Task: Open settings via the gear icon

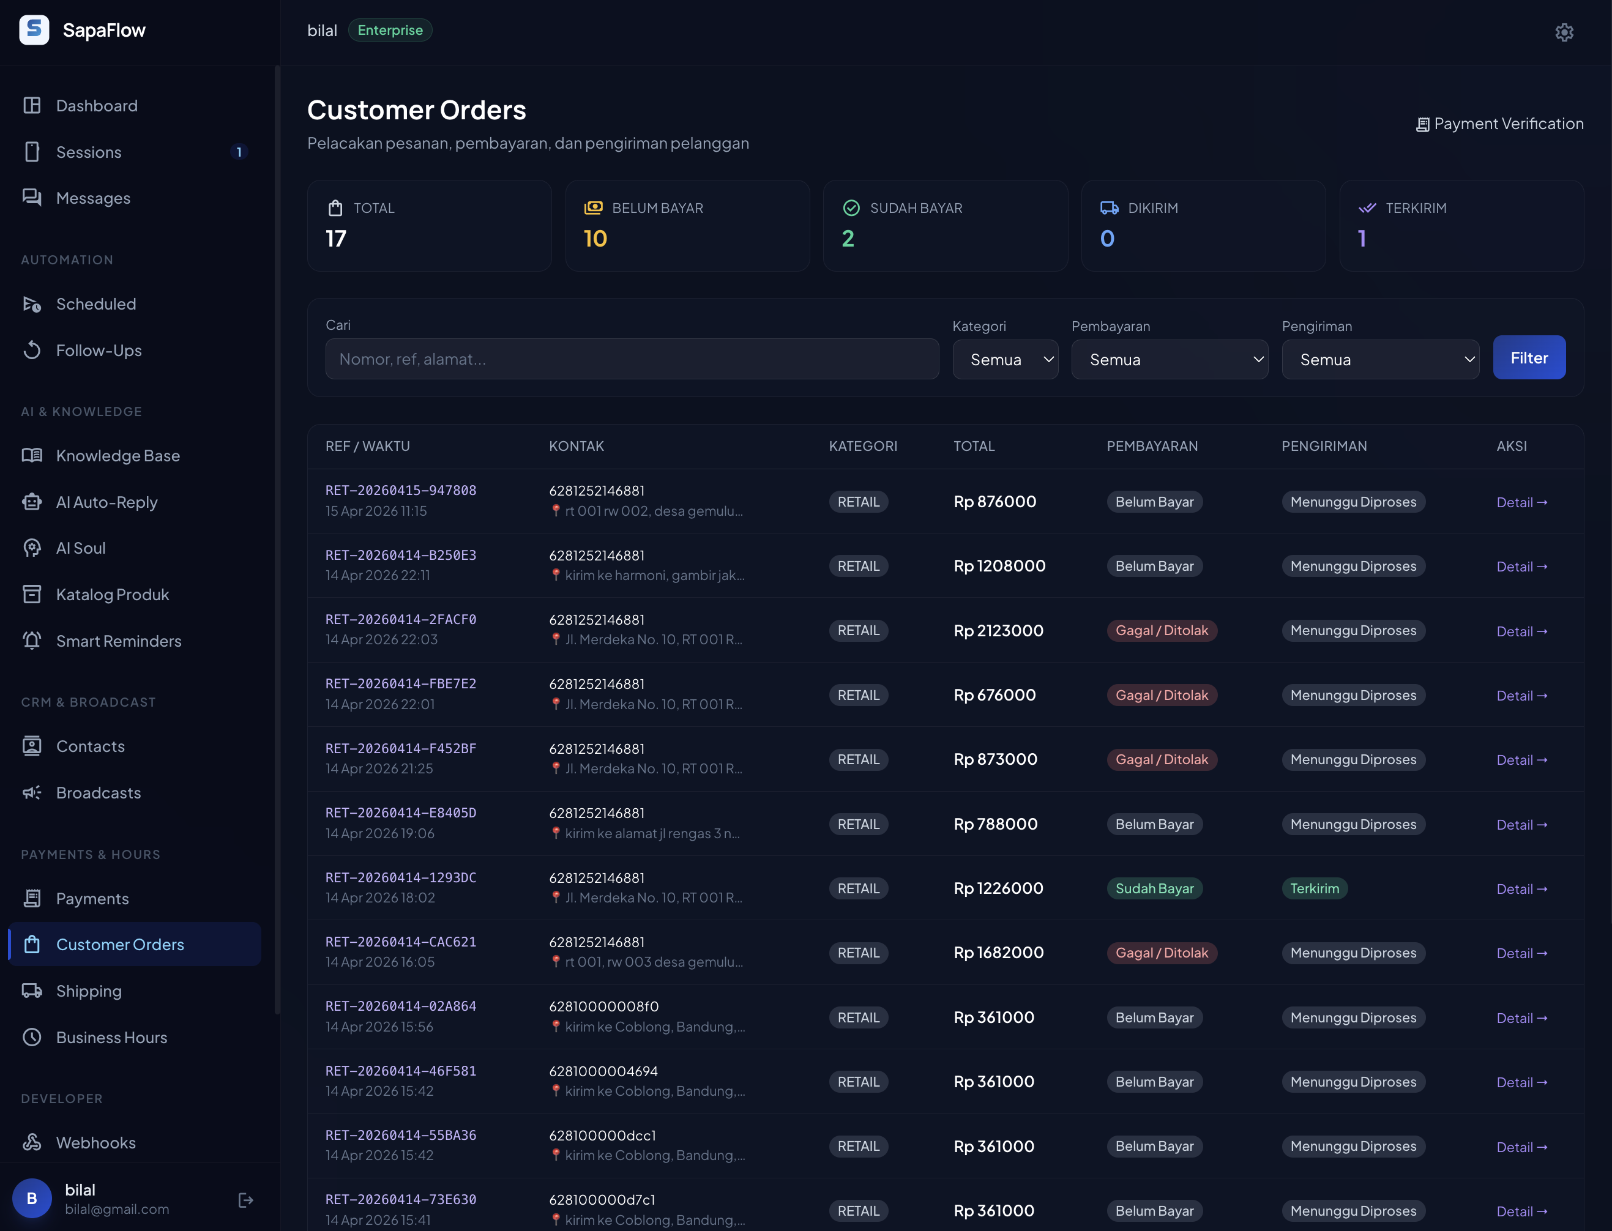Action: pyautogui.click(x=1564, y=32)
